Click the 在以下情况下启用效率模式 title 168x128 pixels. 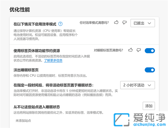tap(35, 24)
